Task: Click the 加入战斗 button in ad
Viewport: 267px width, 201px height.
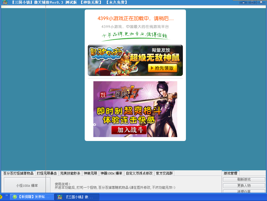Action: (x=129, y=130)
